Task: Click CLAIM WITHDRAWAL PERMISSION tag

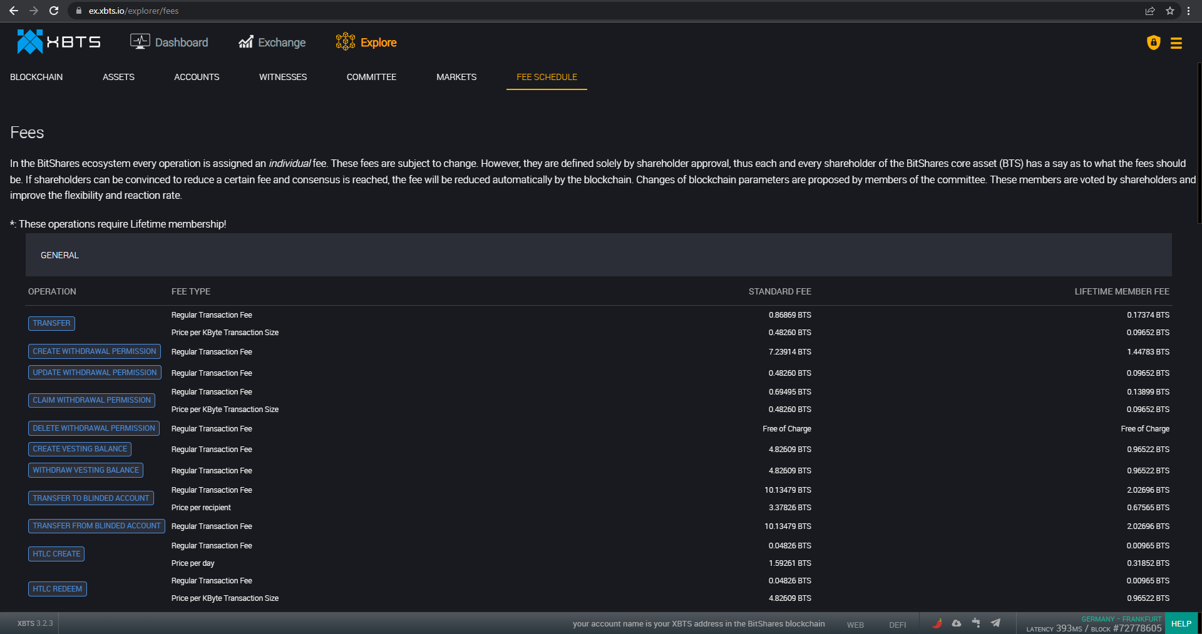Action: [91, 400]
